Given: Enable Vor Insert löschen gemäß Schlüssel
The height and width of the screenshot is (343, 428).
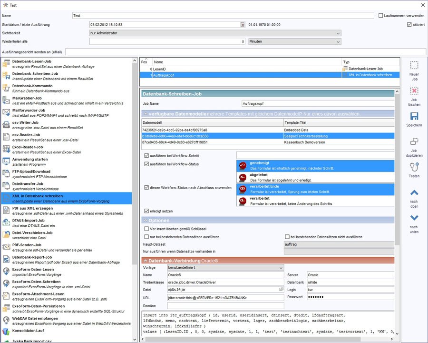Looking at the screenshot, I should click(x=146, y=229).
